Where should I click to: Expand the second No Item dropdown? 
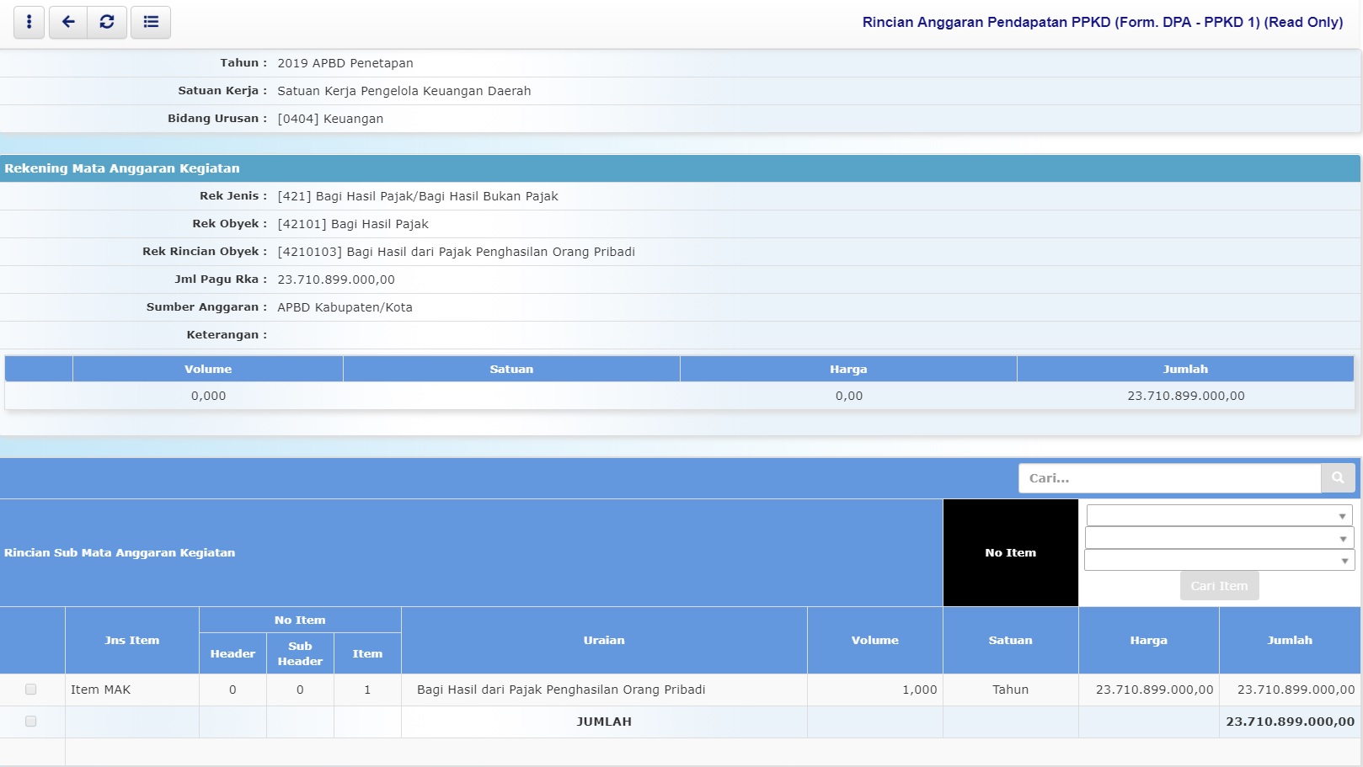1219,538
